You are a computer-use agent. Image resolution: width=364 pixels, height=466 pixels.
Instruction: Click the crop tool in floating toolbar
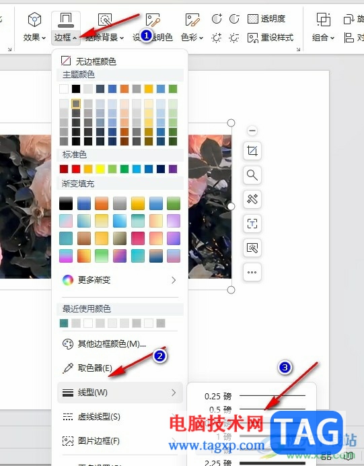click(252, 152)
